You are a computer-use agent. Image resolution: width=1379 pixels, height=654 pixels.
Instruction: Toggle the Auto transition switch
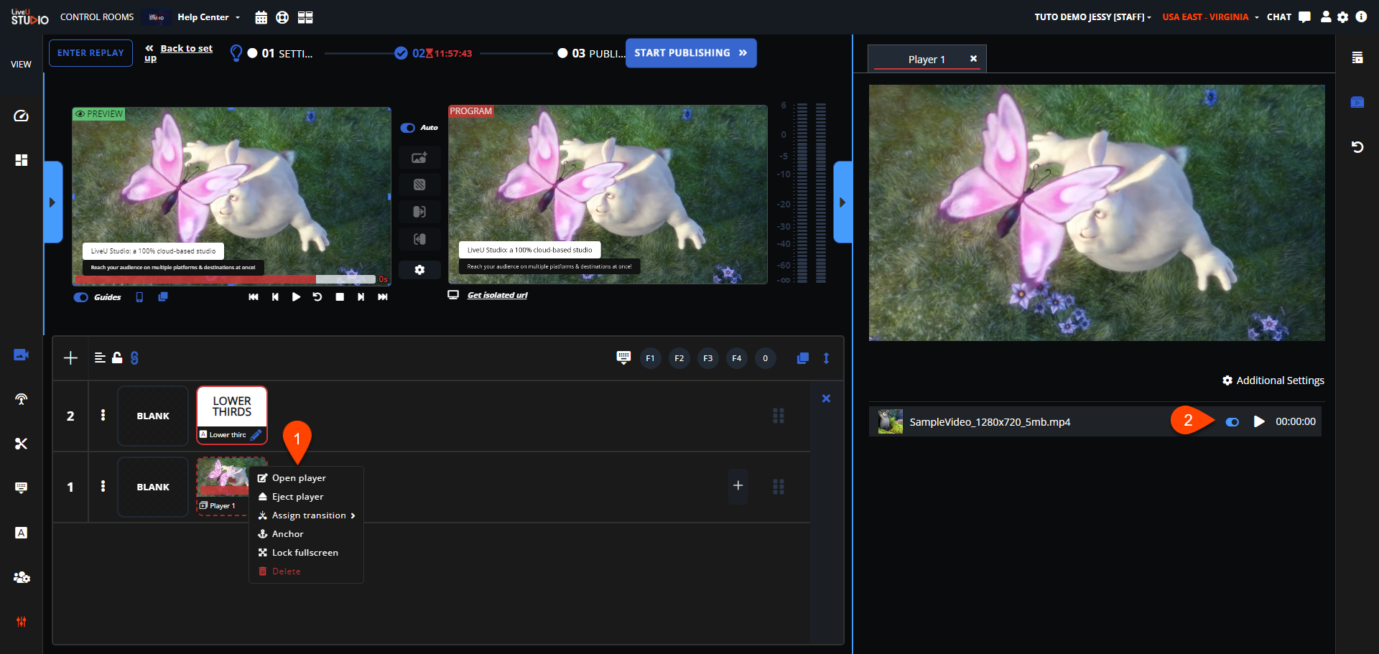coord(408,128)
